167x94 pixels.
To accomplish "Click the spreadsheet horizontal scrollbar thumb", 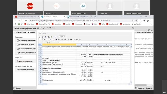I will click(44, 84).
